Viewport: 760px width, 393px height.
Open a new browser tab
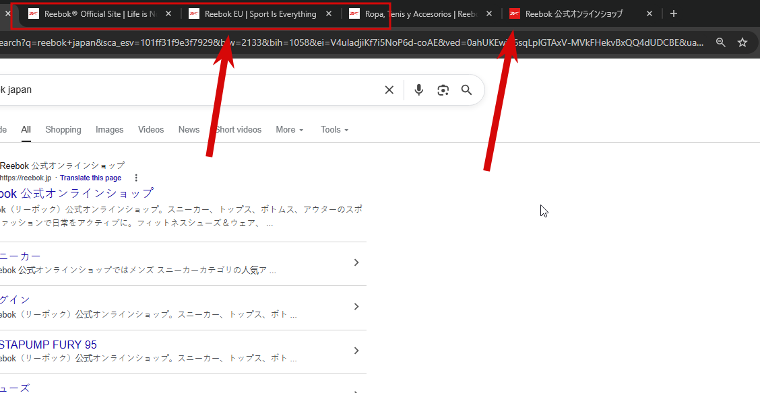pos(673,13)
